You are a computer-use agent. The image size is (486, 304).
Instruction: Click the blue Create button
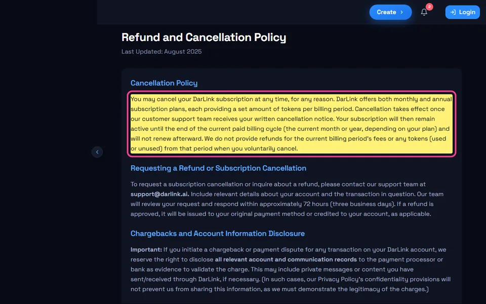click(390, 12)
